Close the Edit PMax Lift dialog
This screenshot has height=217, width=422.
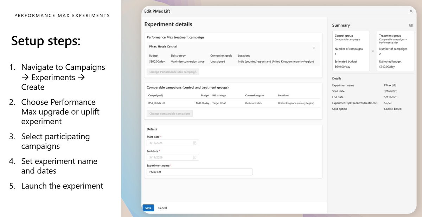coord(411,11)
